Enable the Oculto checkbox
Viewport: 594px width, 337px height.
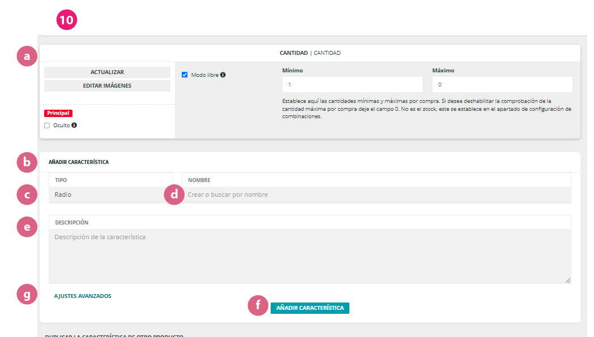point(47,126)
